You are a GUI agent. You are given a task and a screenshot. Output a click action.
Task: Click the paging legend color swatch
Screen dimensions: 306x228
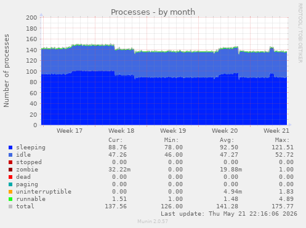(10, 184)
